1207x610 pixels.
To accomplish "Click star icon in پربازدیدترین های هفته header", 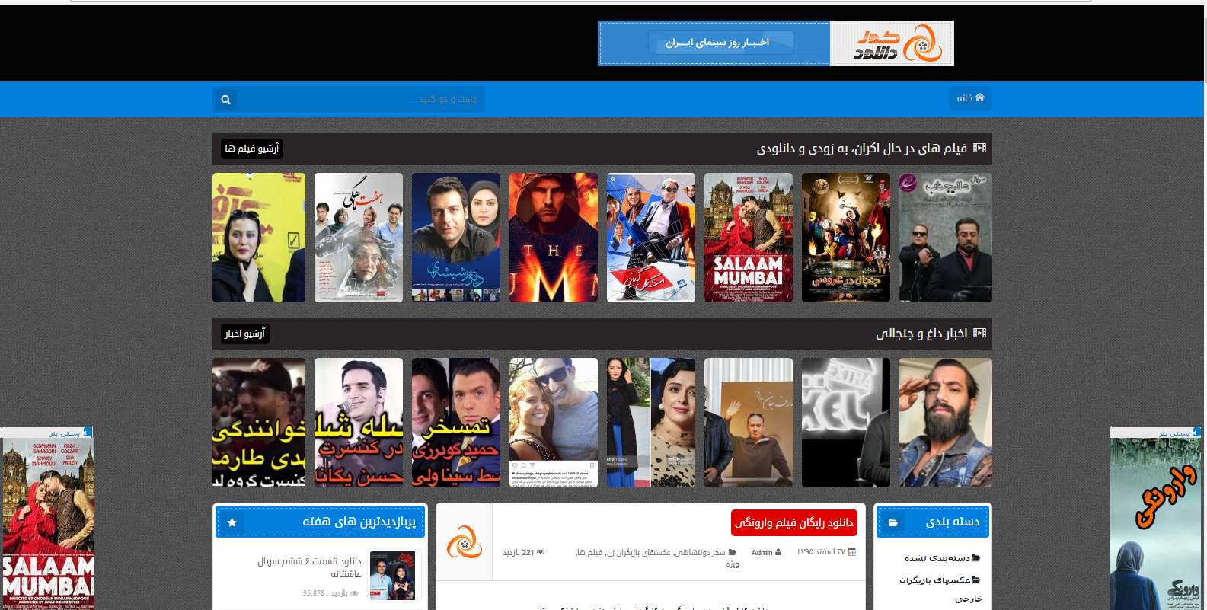I will pos(232,522).
